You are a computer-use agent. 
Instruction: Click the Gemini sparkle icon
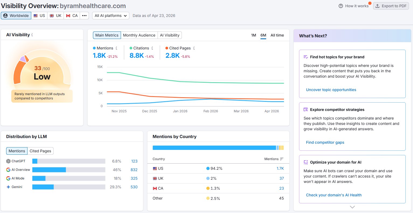click(x=8, y=187)
